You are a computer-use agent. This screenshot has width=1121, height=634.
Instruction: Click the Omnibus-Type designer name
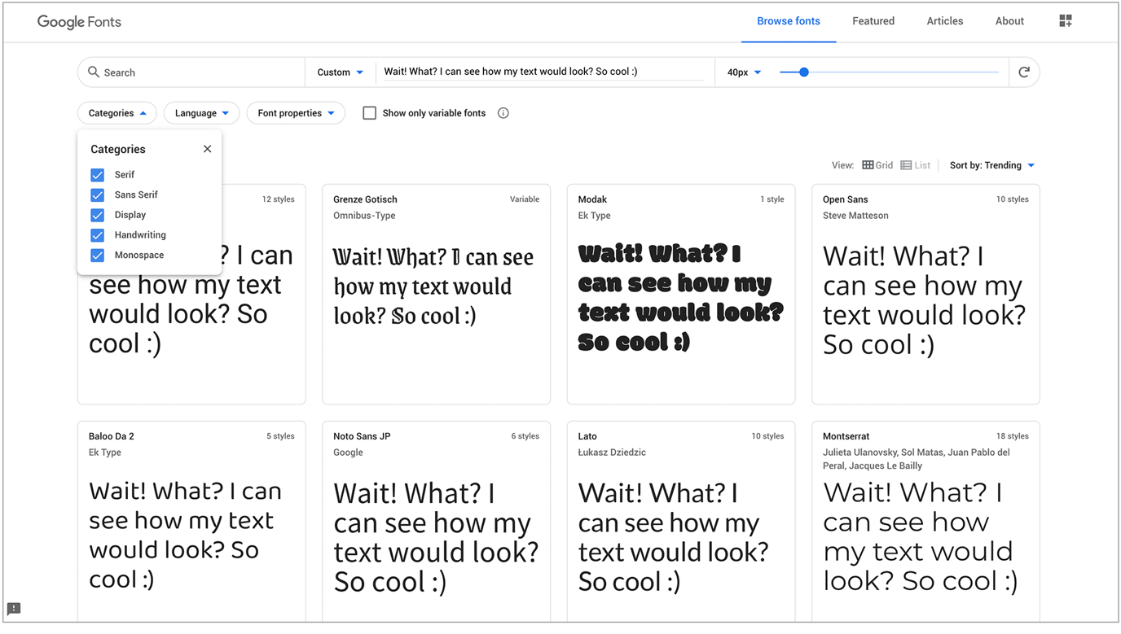click(364, 216)
